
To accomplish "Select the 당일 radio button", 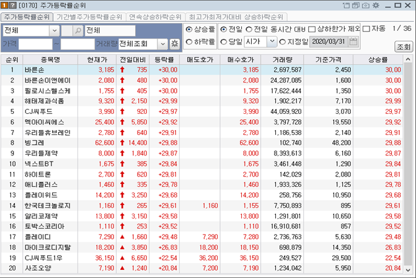I will click(224, 42).
